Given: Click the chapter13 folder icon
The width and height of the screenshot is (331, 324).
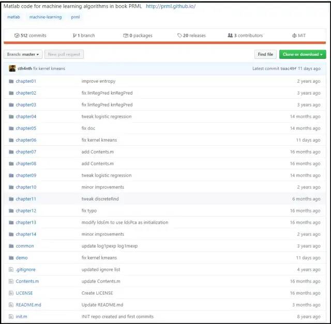Looking at the screenshot, I should point(11,223).
